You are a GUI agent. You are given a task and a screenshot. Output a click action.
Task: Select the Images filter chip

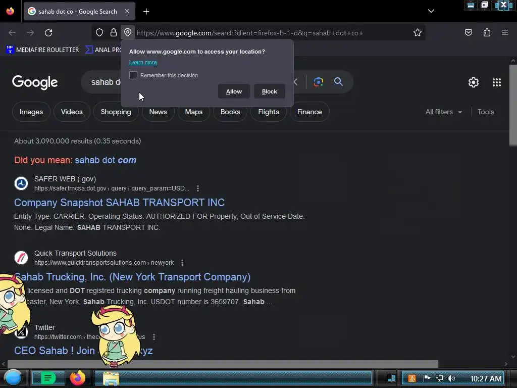tap(31, 112)
